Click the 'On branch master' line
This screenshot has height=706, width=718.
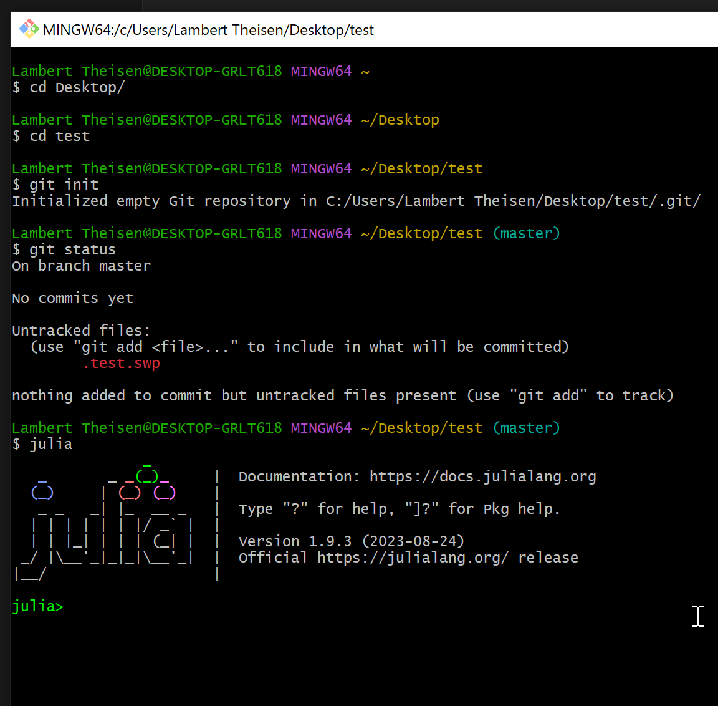[82, 266]
